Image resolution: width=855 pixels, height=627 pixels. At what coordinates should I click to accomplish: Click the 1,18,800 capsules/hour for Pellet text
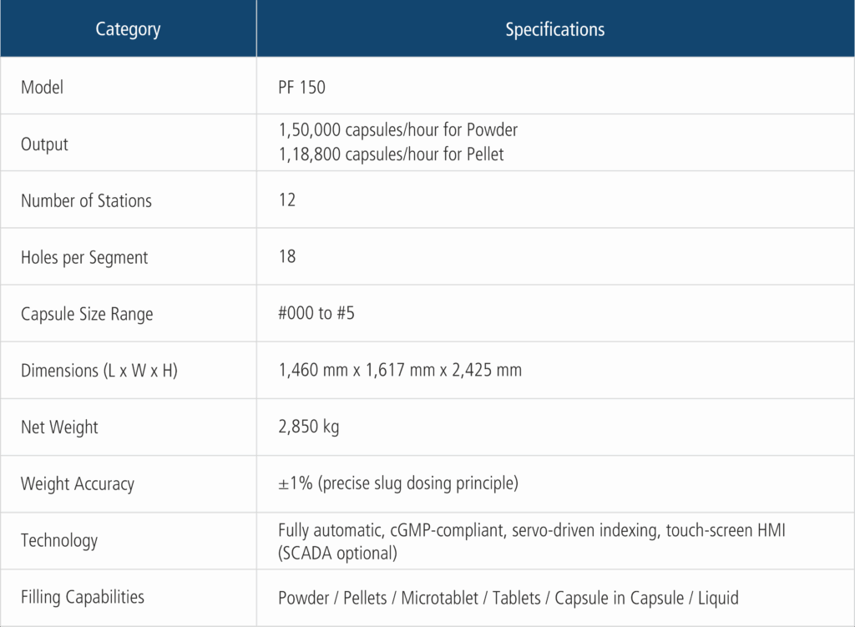pos(391,154)
